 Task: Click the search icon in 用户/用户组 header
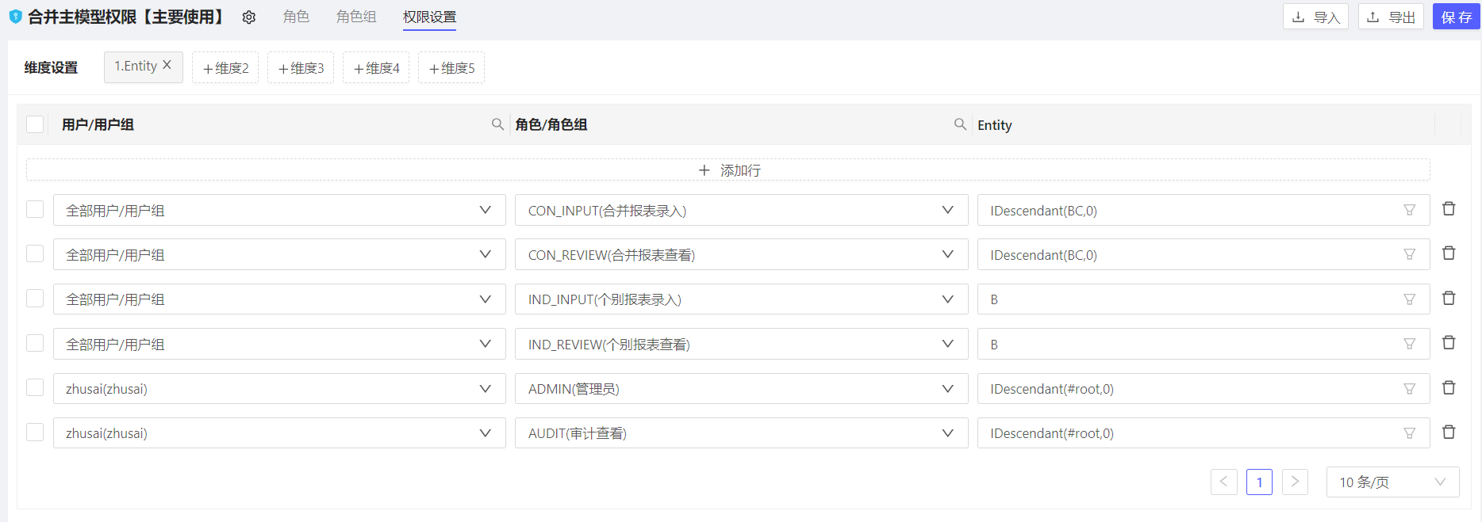point(497,124)
